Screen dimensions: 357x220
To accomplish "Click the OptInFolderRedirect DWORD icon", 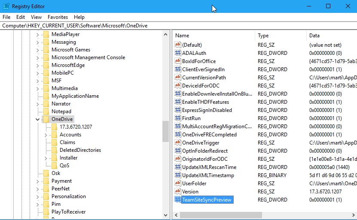I will (177, 151).
